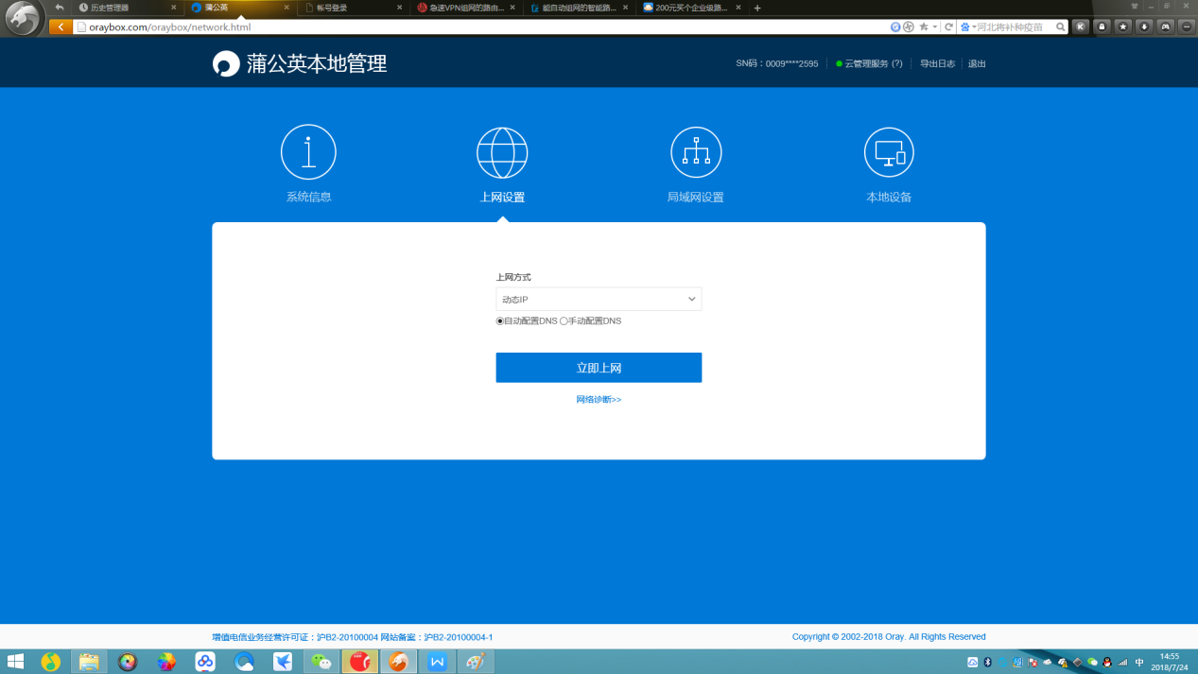The image size is (1198, 674).
Task: Click the browser search box 河北将补种疫苗
Action: [x=1014, y=27]
